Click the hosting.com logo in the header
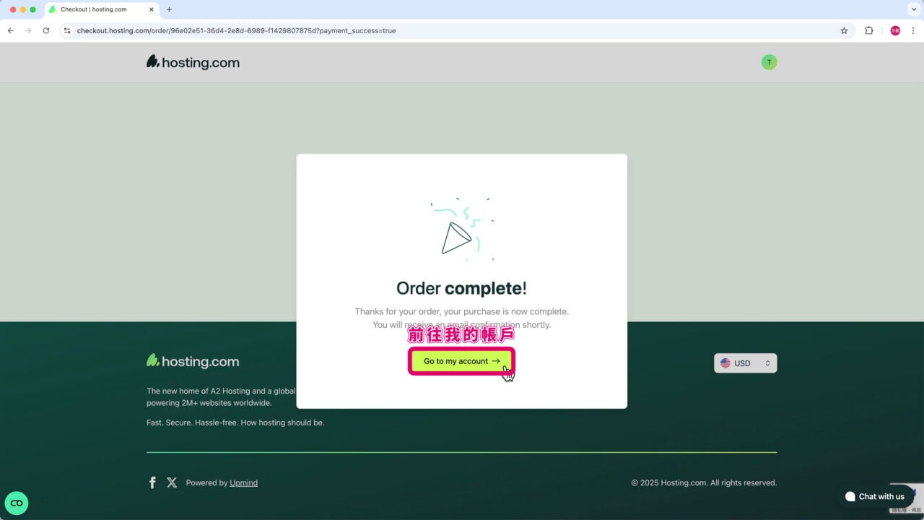This screenshot has height=520, width=924. pyautogui.click(x=192, y=62)
